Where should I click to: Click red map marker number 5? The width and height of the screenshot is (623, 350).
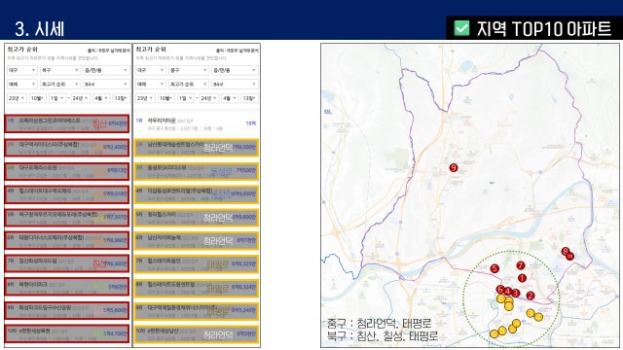click(495, 268)
